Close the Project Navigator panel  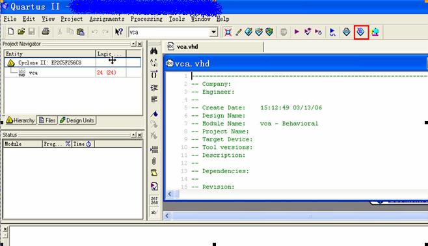[140, 44]
